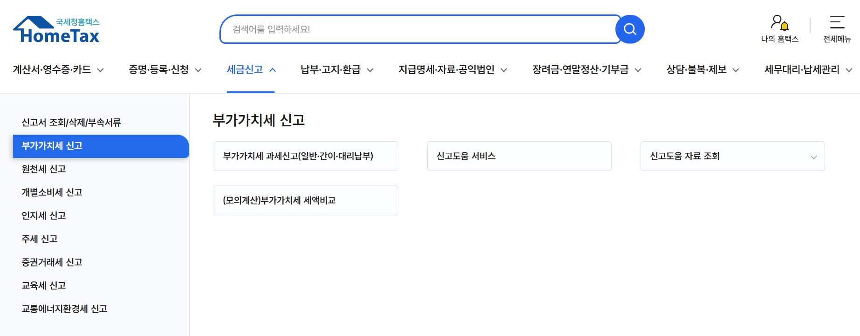Select 개별소비세 신고 in sidebar
Image resolution: width=860 pixels, height=336 pixels.
coord(52,192)
